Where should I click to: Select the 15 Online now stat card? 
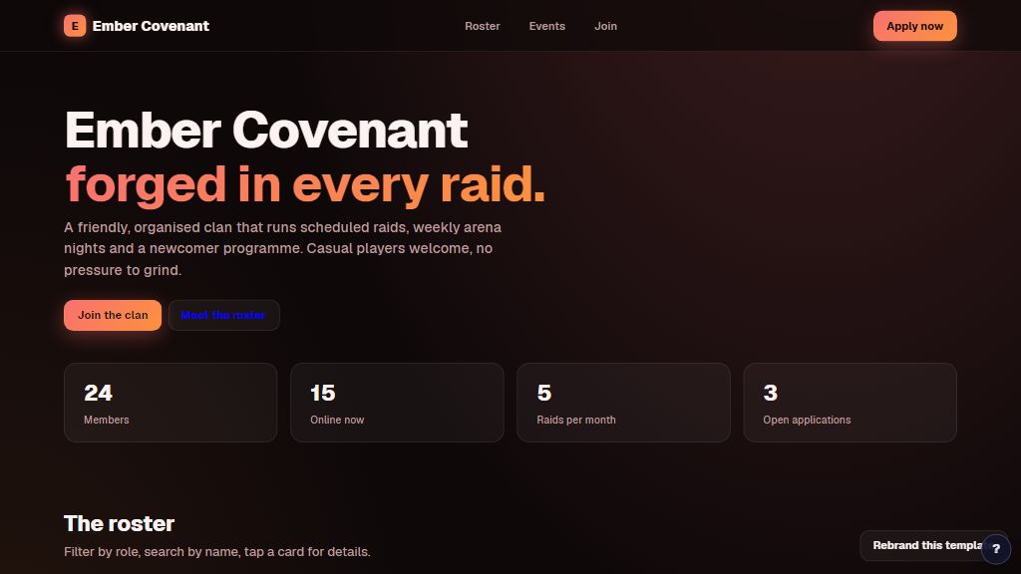[397, 403]
